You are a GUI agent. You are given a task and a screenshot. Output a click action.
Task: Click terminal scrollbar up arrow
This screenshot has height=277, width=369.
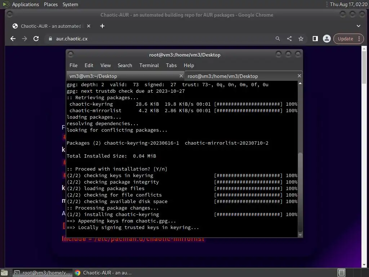300,83
